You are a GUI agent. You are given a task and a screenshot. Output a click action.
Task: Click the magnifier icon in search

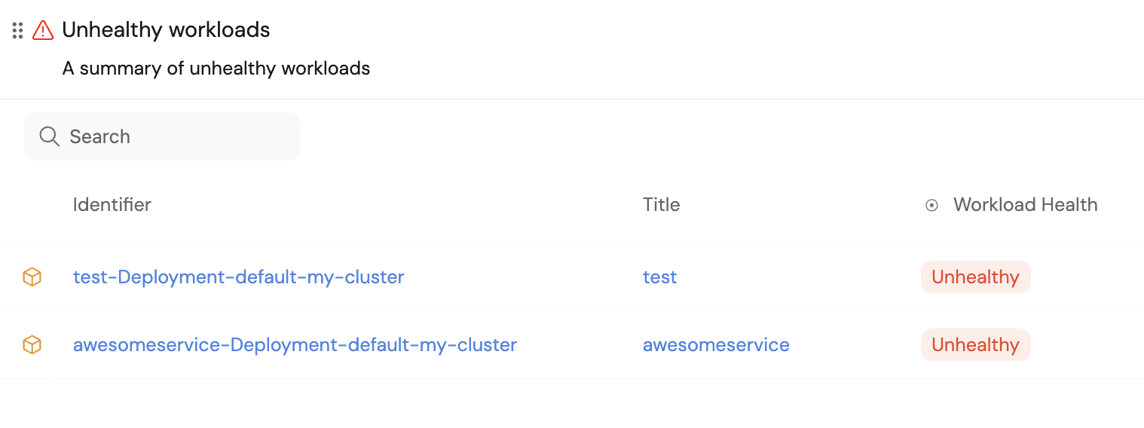[x=50, y=136]
